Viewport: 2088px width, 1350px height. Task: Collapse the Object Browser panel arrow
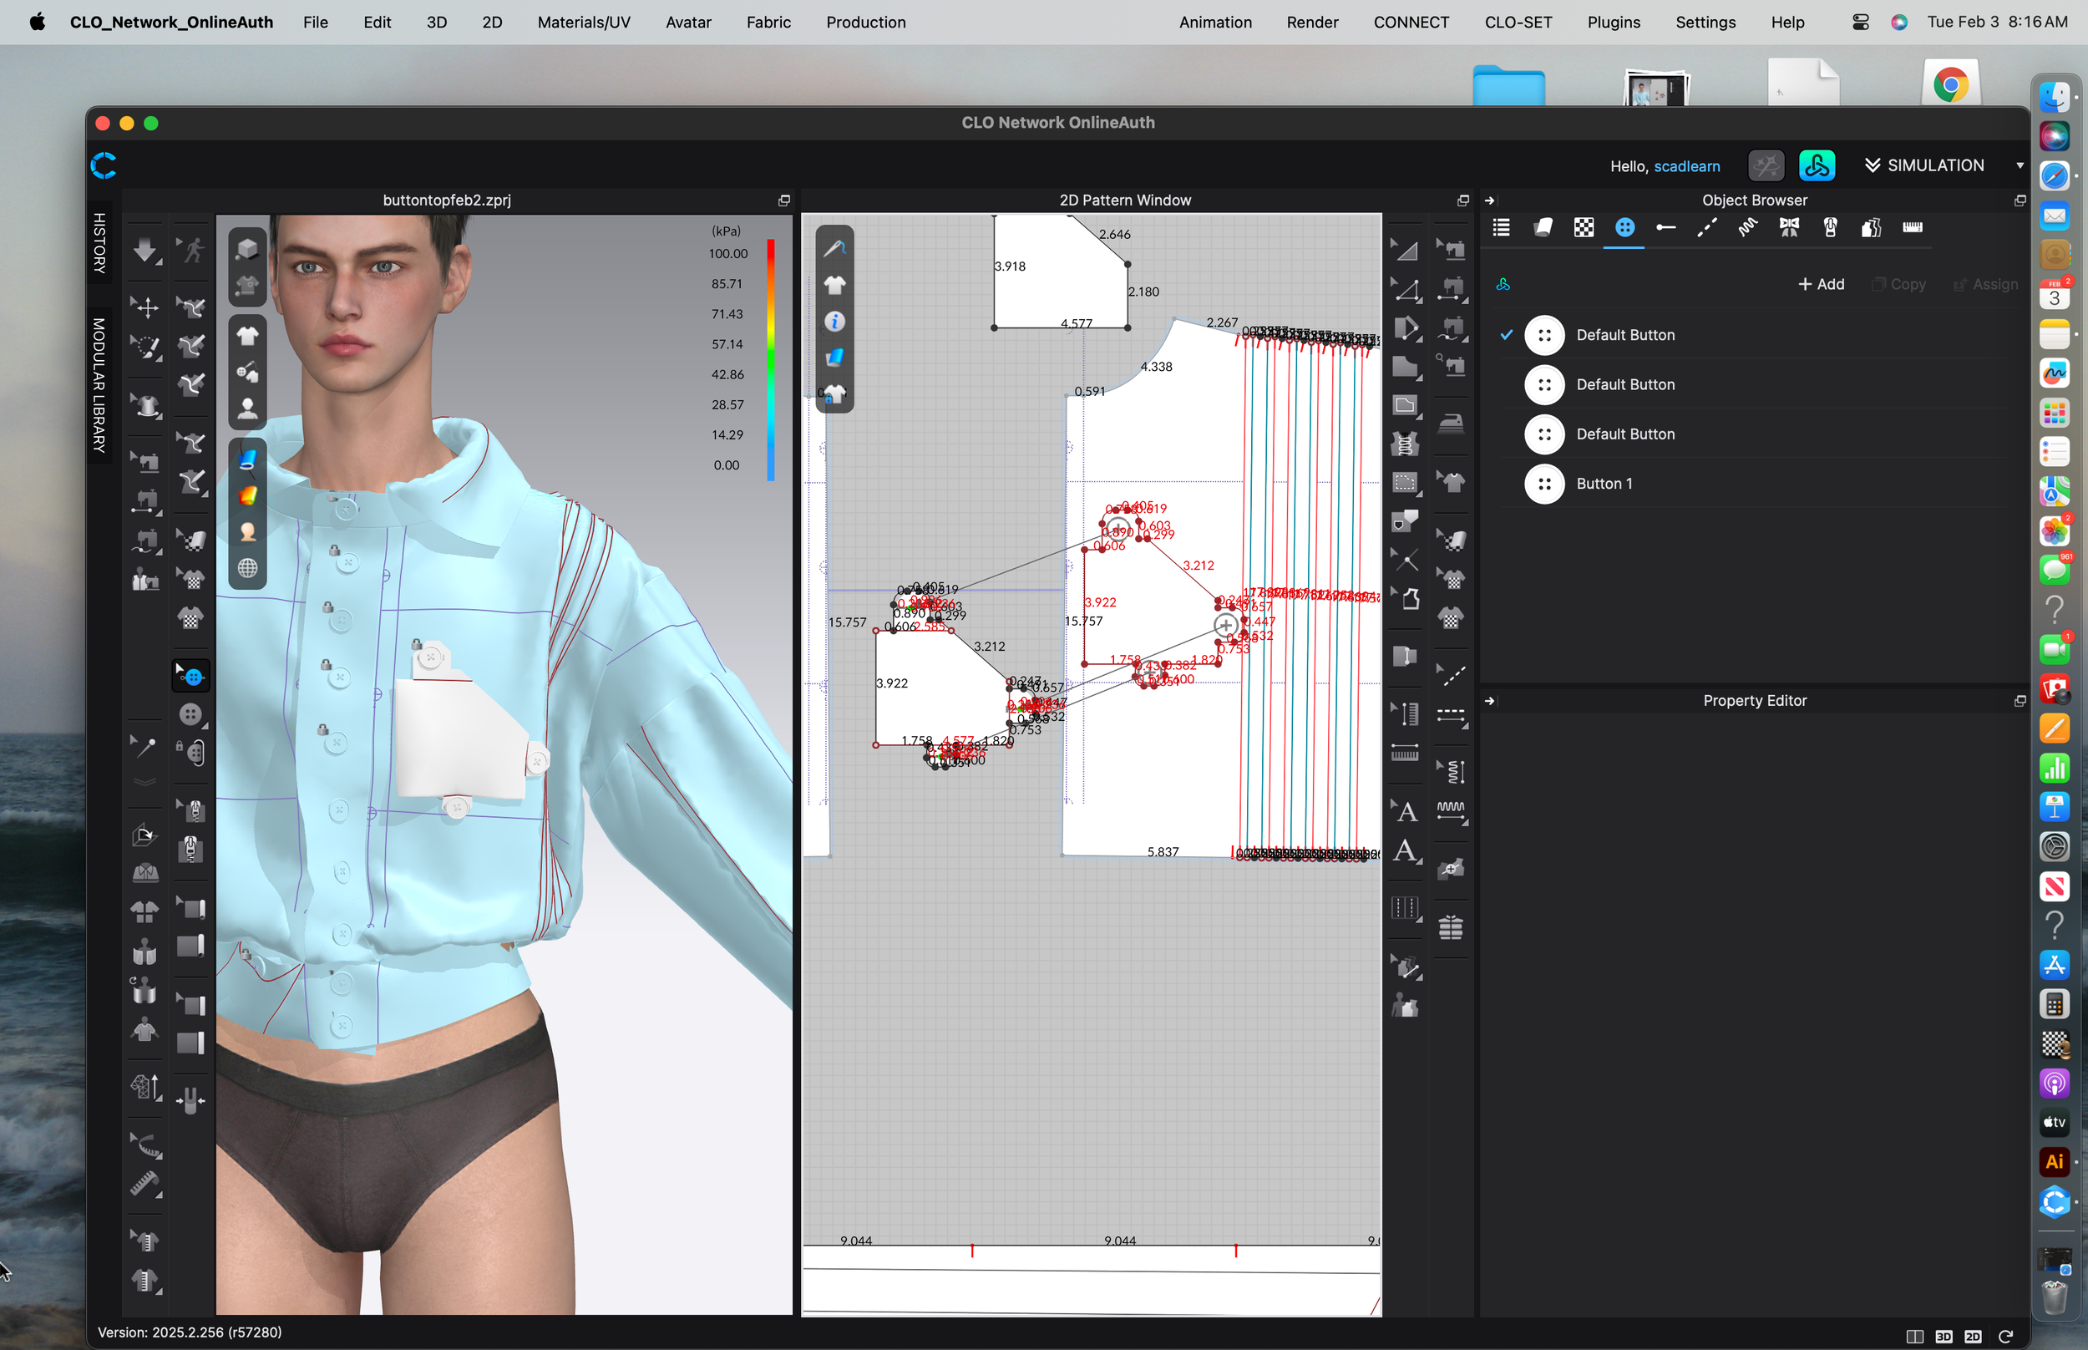1489,200
